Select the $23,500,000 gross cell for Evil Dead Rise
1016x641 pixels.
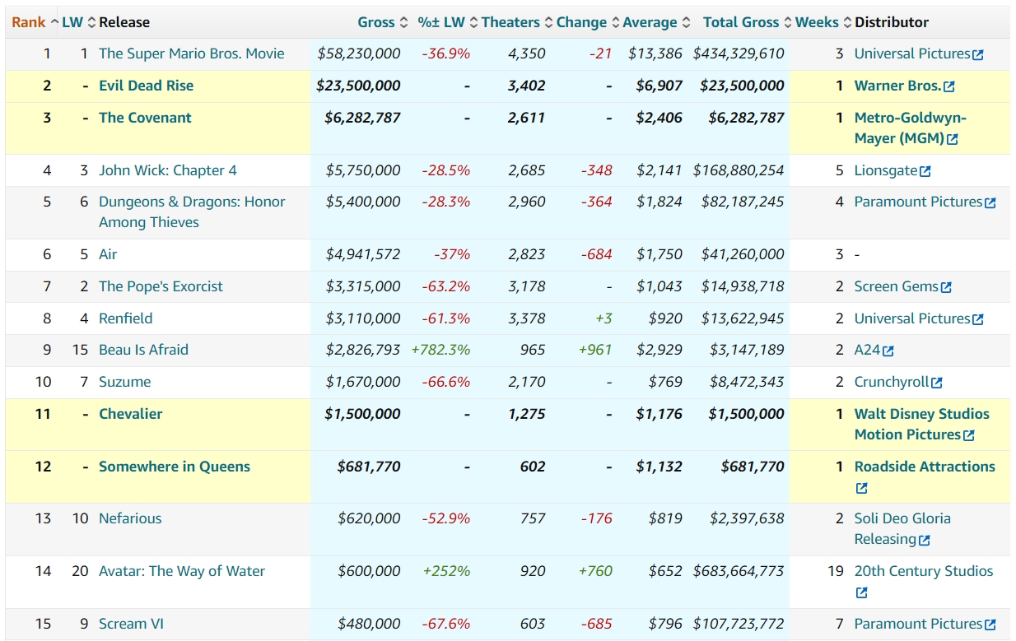(359, 86)
